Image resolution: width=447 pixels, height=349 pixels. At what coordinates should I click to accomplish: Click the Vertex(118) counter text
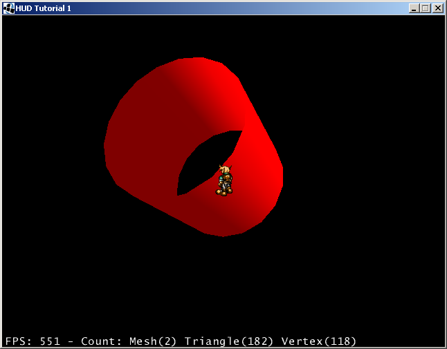click(x=319, y=341)
